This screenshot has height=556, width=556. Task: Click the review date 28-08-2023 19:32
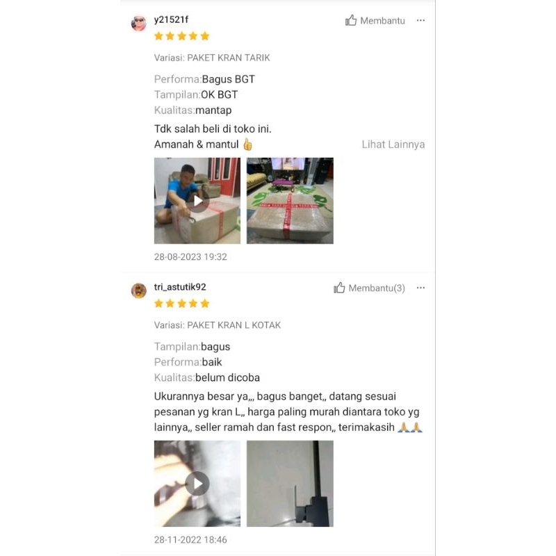(190, 256)
